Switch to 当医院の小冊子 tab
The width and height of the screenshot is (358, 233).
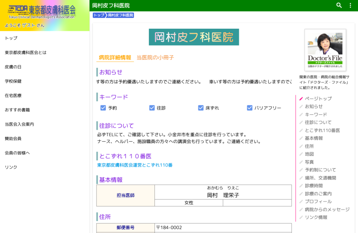(155, 58)
